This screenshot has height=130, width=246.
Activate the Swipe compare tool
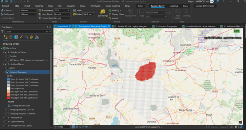(x=75, y=10)
